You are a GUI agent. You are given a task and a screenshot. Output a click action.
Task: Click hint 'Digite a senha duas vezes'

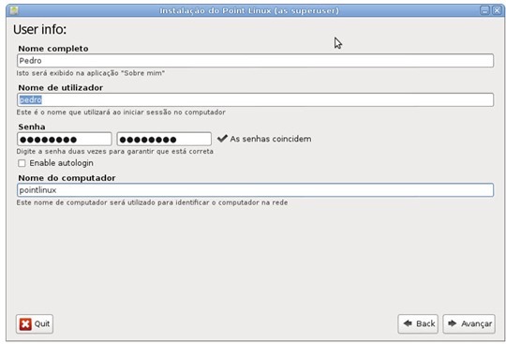(x=115, y=151)
